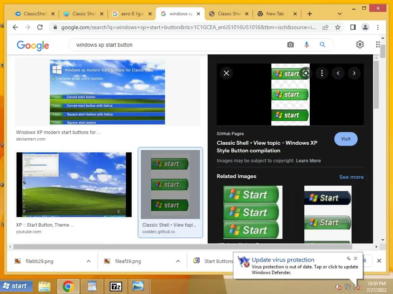Click the Google logo
393x294 pixels.
point(33,45)
